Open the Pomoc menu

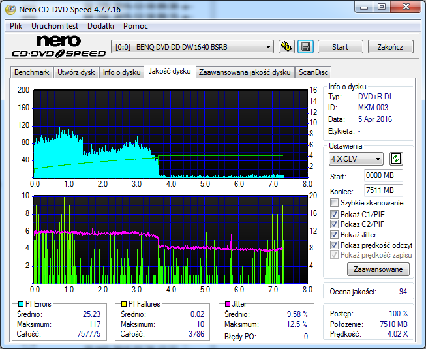136,26
